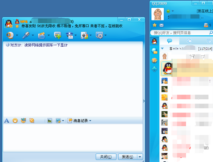Start a voice chat with microphone icon
This screenshot has height=162, width=213.
26,35
